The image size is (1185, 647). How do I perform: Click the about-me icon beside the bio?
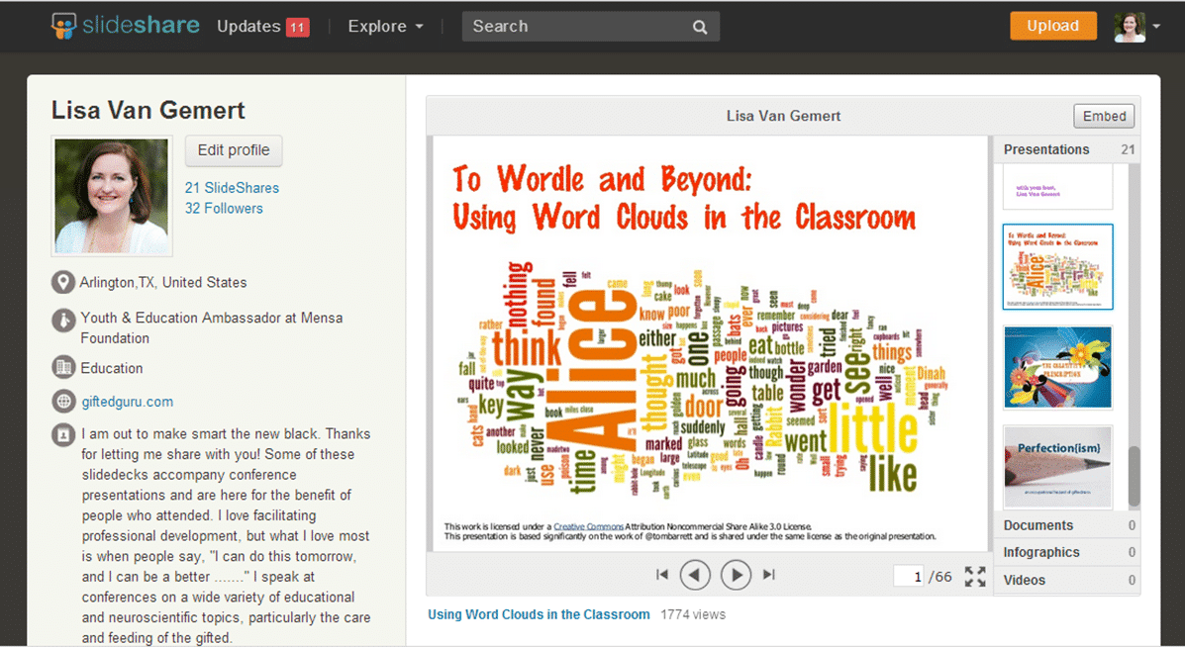(62, 435)
